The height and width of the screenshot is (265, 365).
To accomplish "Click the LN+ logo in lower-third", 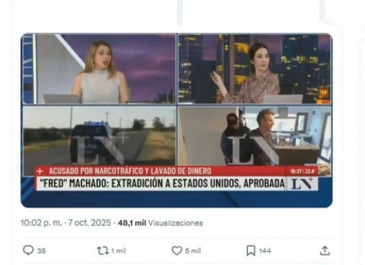I will (x=302, y=183).
